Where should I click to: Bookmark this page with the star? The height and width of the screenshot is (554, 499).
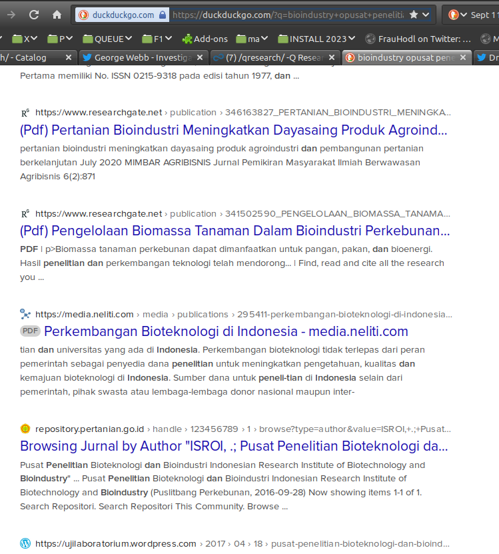pyautogui.click(x=414, y=15)
